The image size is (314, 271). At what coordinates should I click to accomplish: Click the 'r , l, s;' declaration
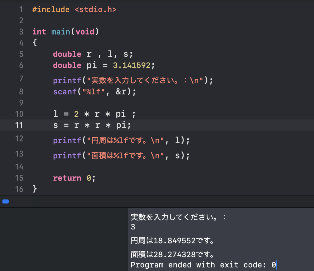[x=110, y=54]
